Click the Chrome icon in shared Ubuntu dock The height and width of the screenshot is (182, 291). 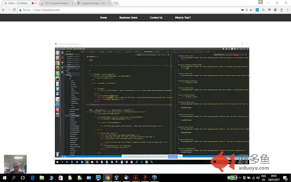(x=58, y=63)
